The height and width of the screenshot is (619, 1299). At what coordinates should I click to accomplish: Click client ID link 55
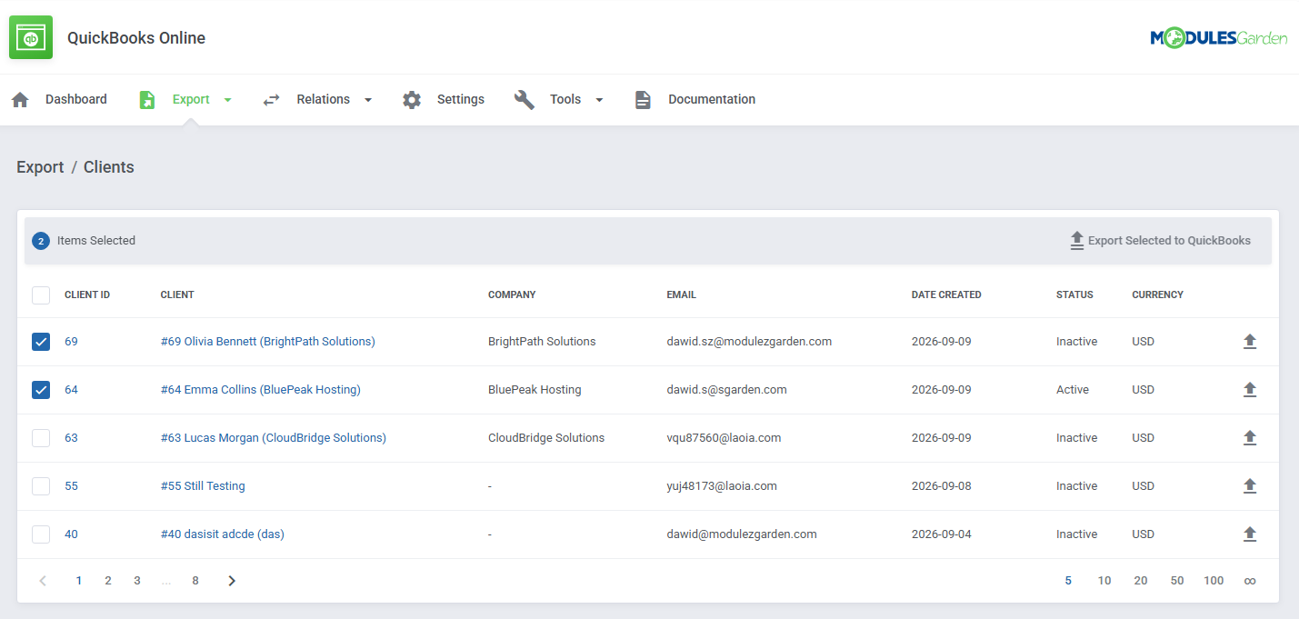tap(71, 486)
